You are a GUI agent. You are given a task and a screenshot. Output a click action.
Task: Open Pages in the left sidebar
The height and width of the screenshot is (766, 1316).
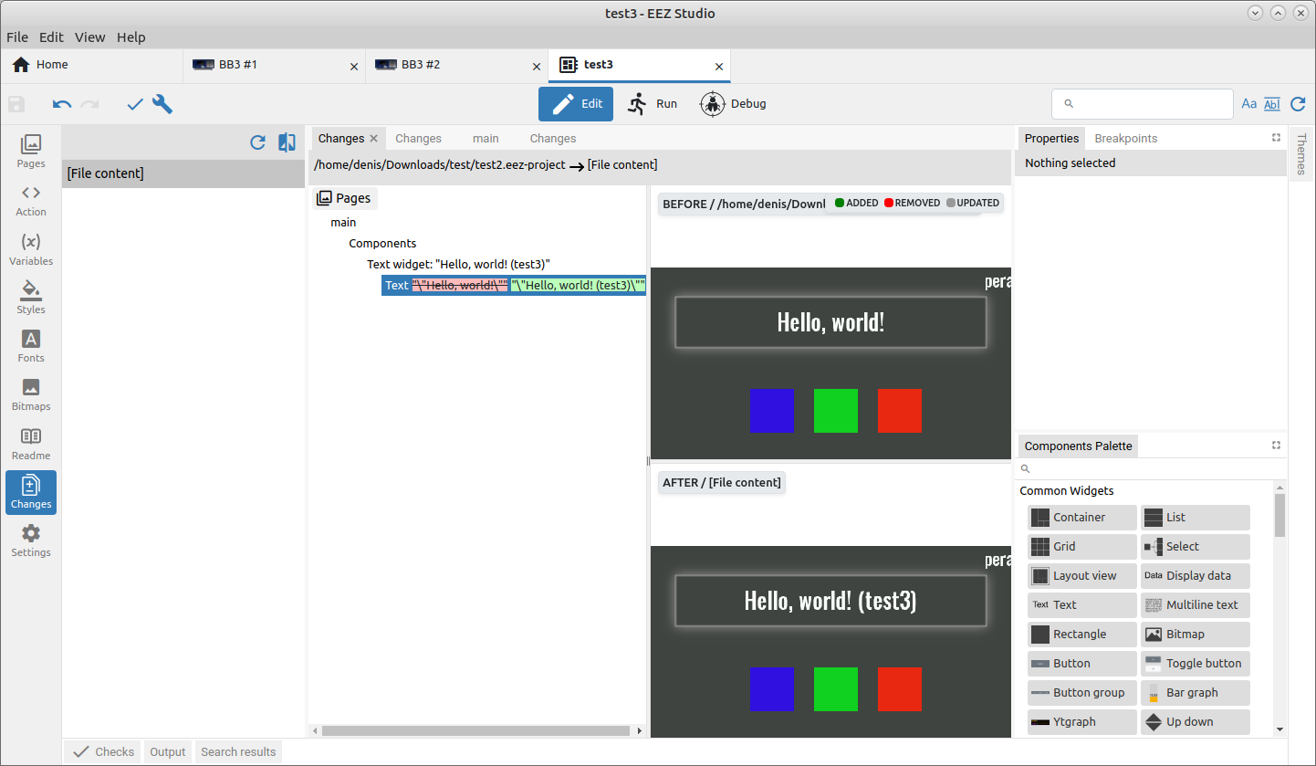tap(31, 152)
